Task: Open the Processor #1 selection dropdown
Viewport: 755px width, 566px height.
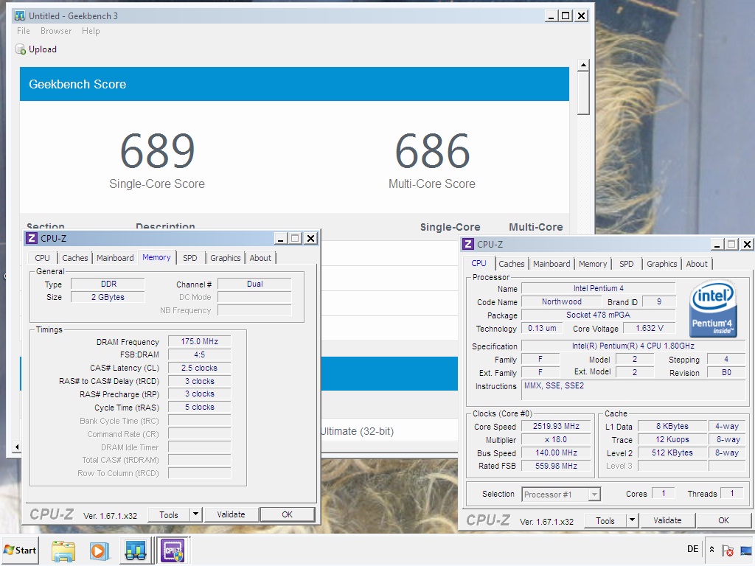Action: 561,495
